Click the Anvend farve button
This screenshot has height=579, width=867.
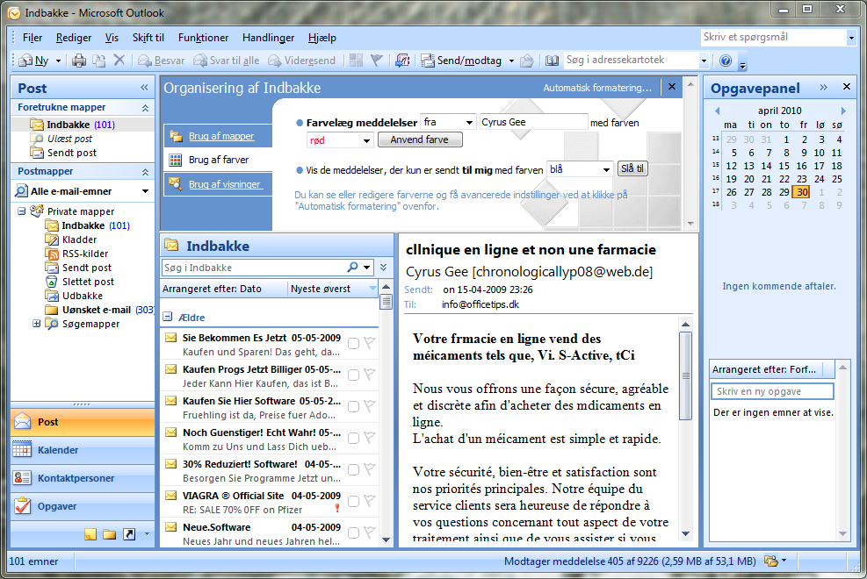[x=420, y=140]
